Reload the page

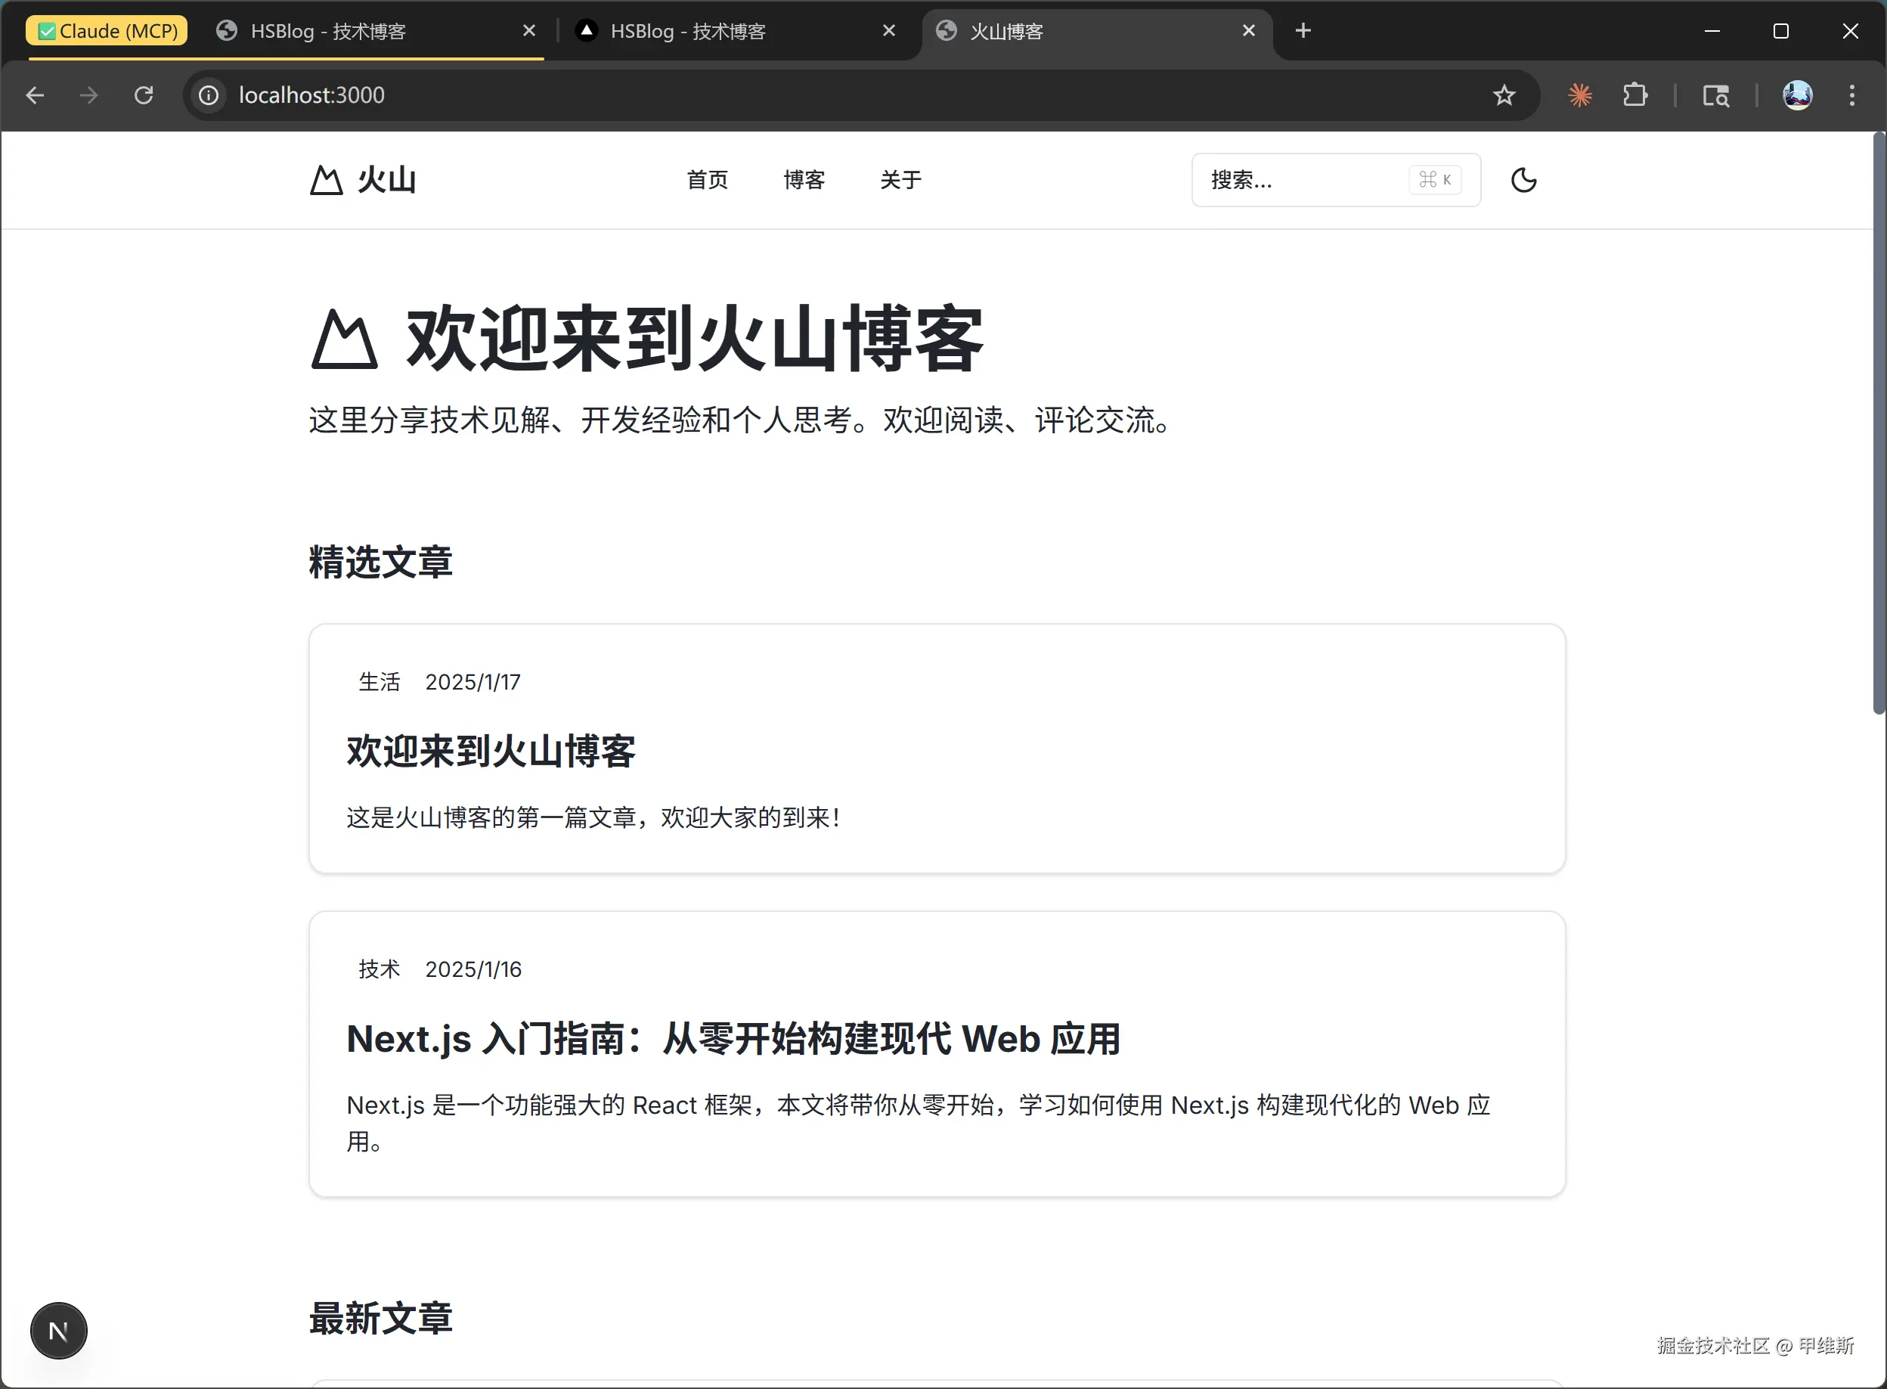(x=144, y=95)
